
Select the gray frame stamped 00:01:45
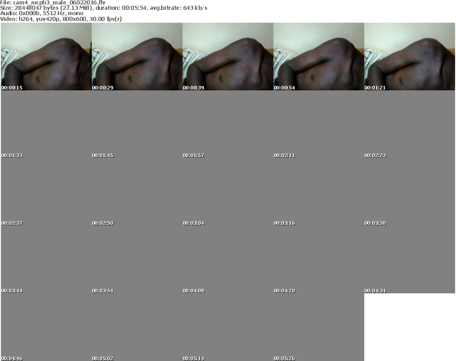pos(137,124)
